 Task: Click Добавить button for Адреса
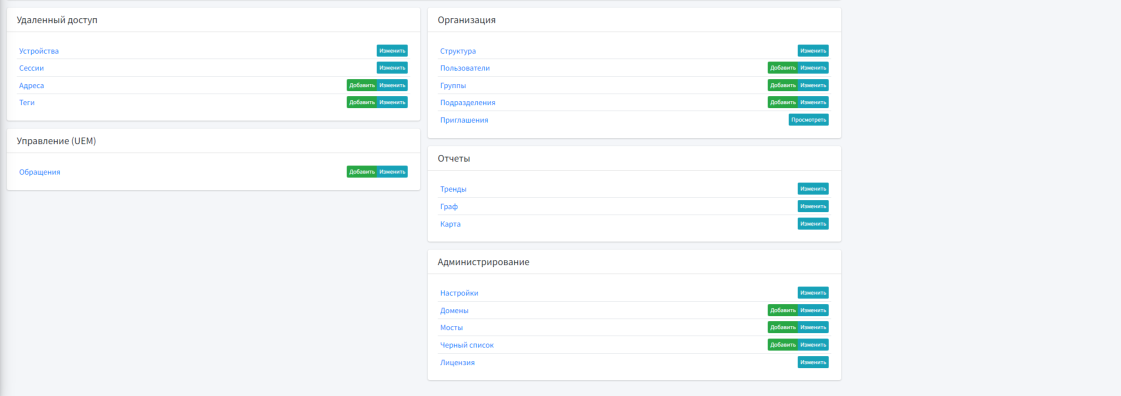361,85
